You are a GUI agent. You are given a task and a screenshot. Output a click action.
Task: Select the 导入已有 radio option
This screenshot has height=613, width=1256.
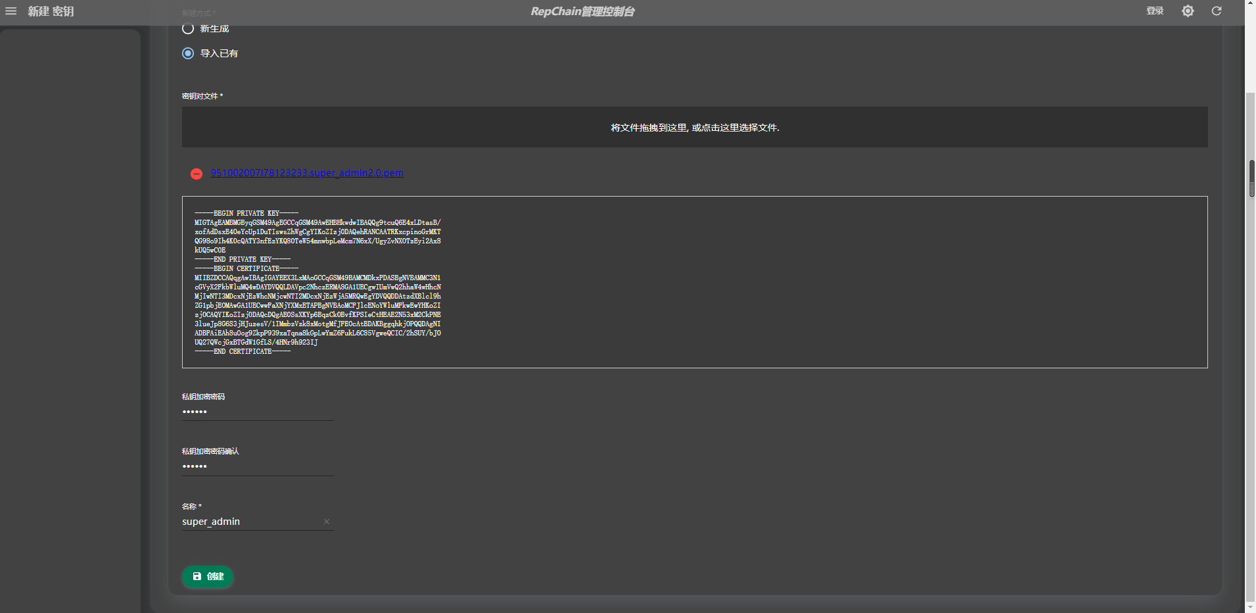click(x=188, y=53)
